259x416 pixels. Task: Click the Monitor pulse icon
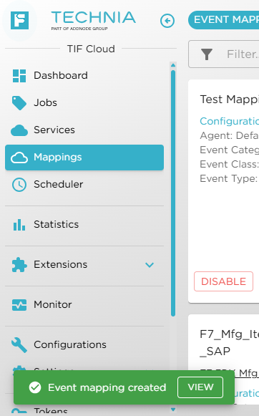tap(19, 305)
